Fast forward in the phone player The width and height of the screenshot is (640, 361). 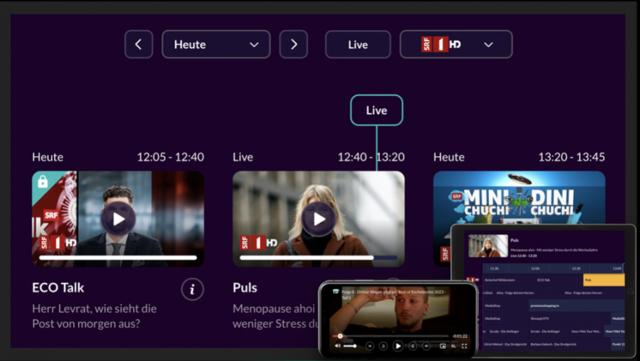(x=412, y=346)
